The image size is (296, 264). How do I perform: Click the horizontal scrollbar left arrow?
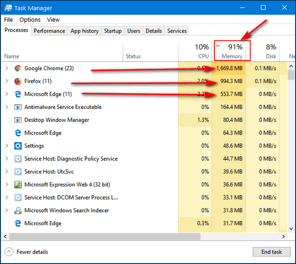point(5,236)
